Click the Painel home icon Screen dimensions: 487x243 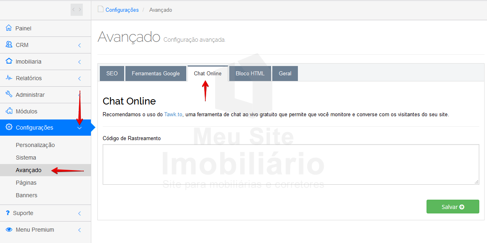pyautogui.click(x=9, y=28)
